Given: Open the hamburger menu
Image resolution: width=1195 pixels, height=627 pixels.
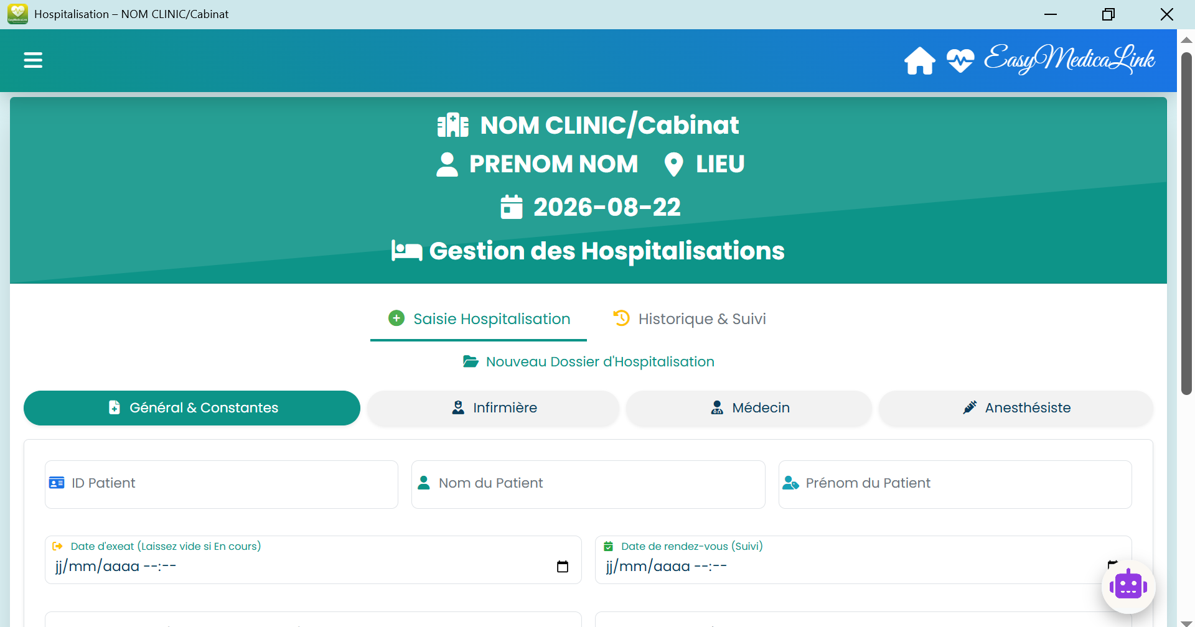Looking at the screenshot, I should [x=33, y=60].
